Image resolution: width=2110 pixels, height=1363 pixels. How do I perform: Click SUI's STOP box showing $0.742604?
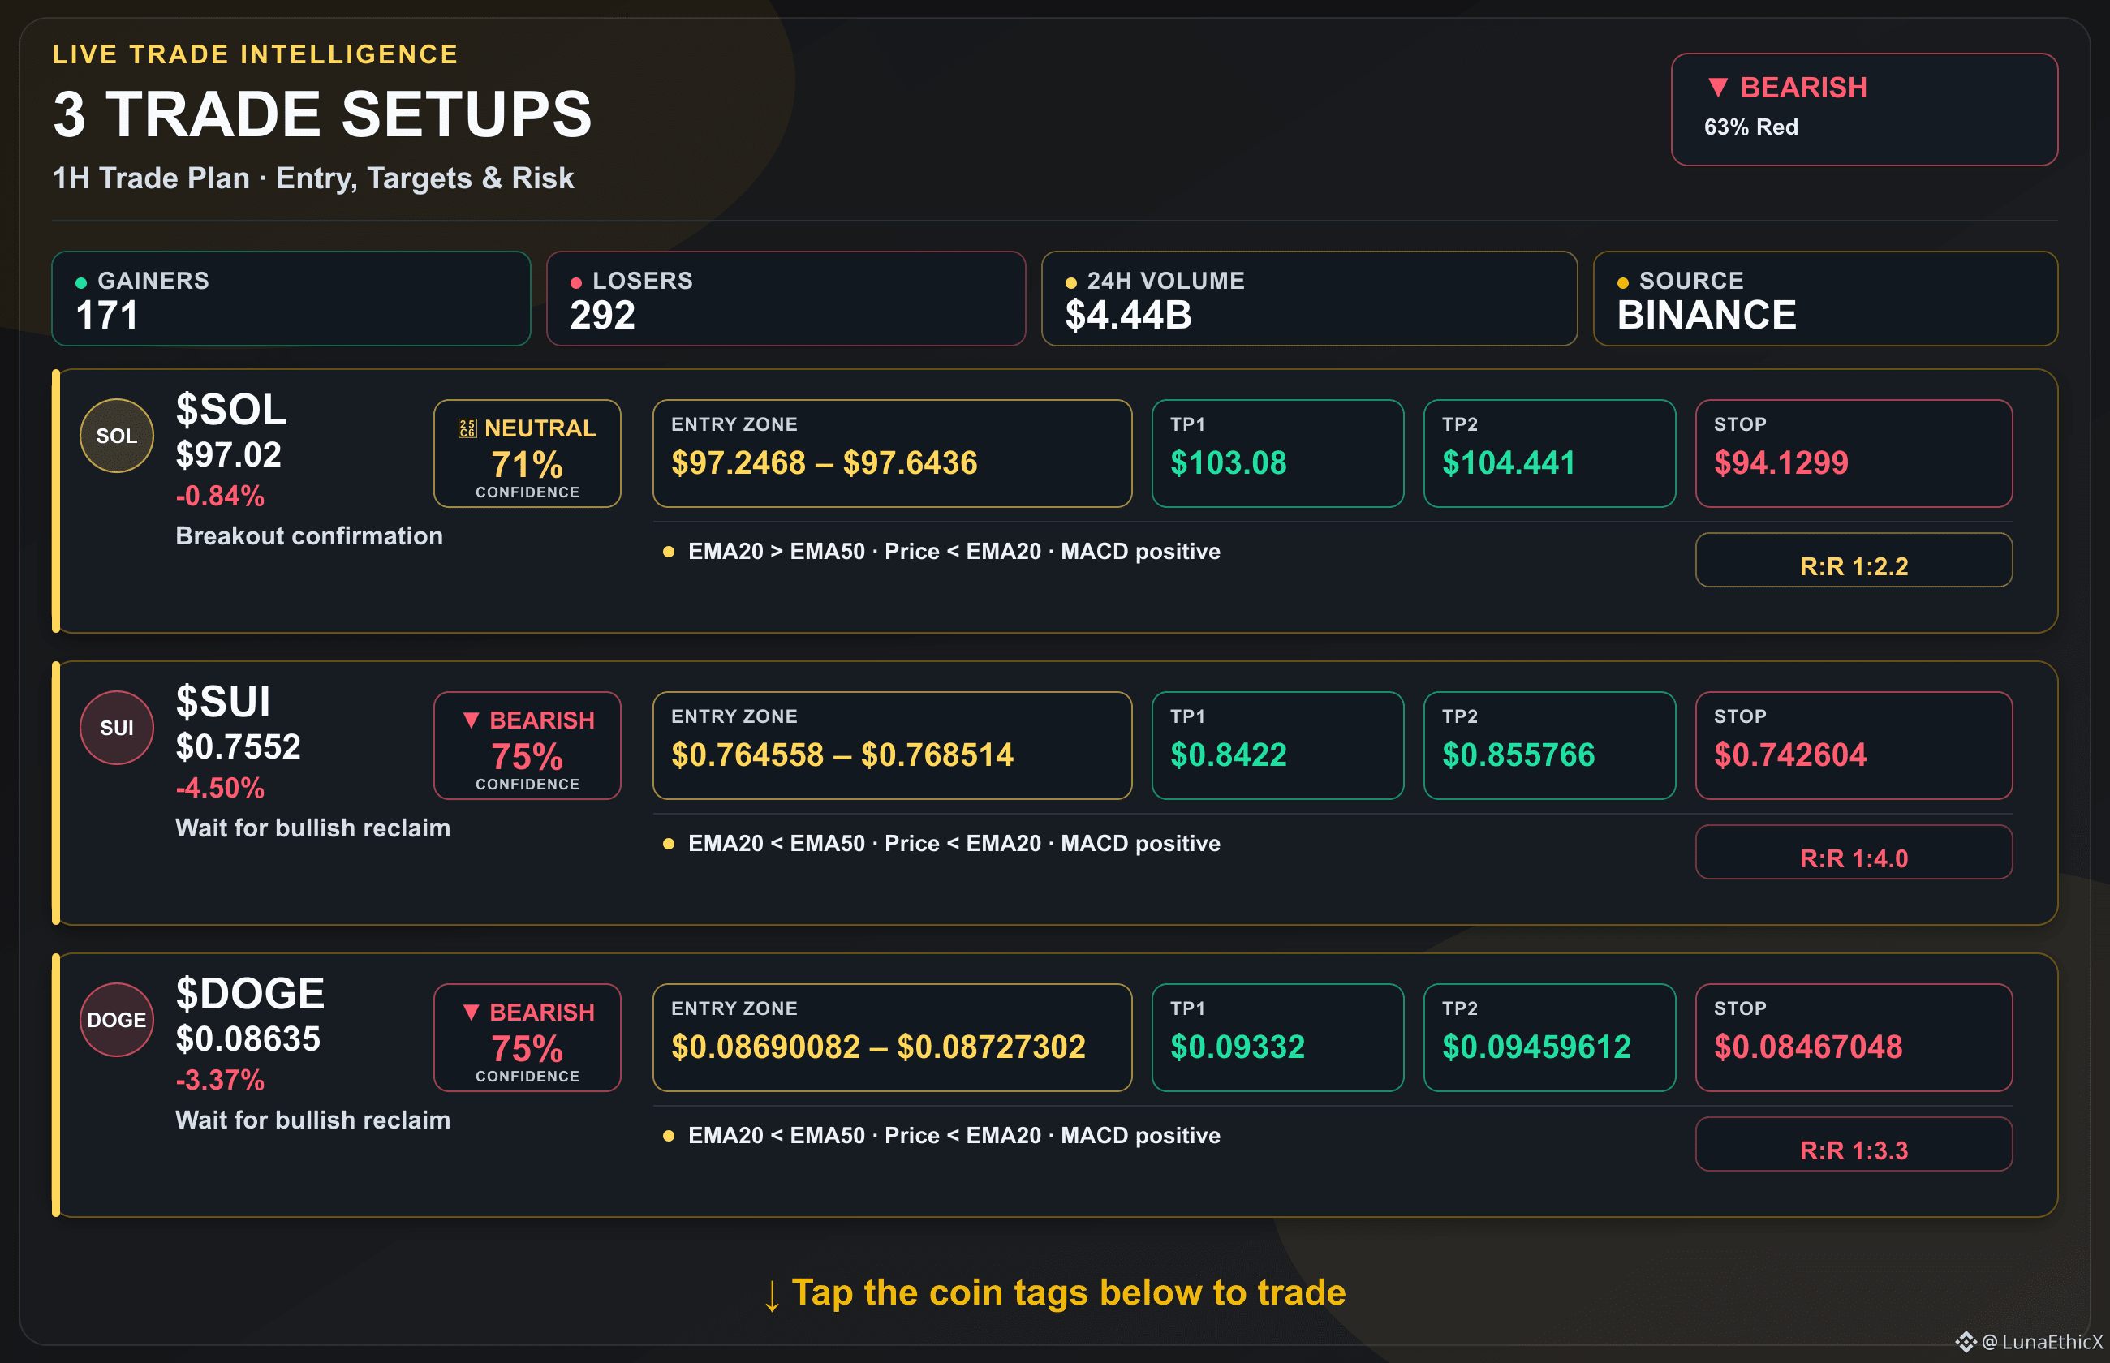click(x=1854, y=746)
